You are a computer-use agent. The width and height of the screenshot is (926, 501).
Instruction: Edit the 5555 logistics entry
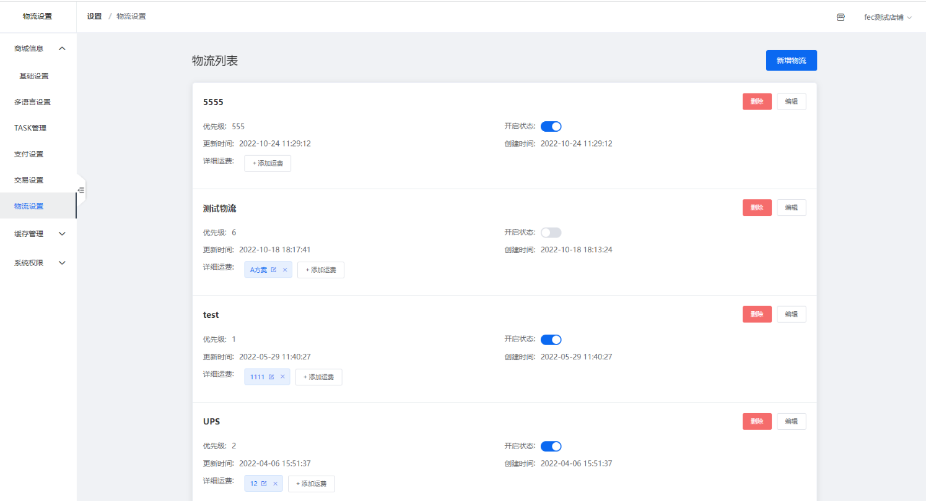click(792, 101)
